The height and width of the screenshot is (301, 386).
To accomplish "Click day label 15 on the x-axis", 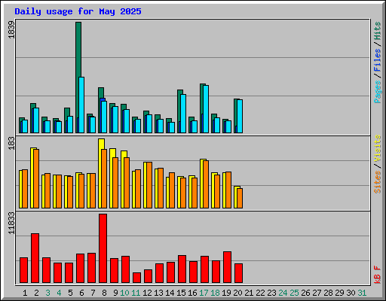I will tap(181, 293).
